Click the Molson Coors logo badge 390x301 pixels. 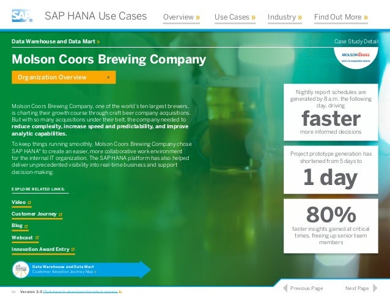356,57
